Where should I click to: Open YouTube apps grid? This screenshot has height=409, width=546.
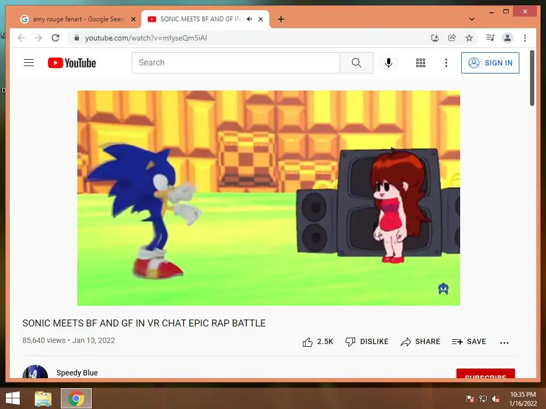421,63
